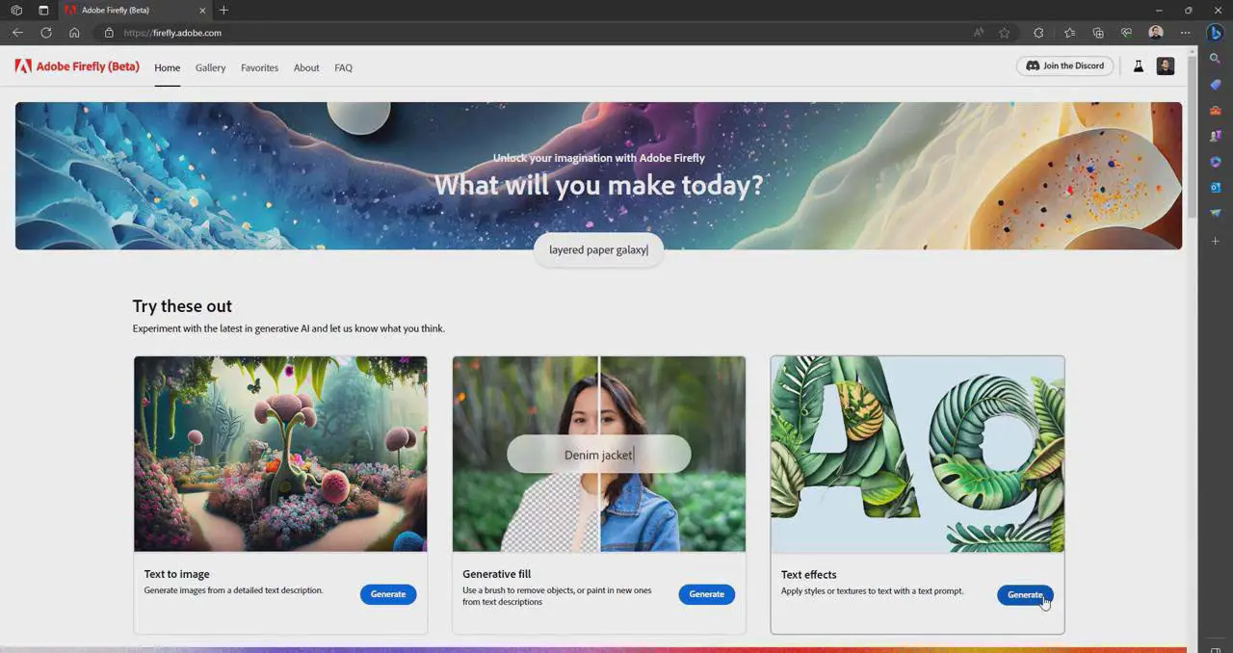
Task: Open the Favorites navigation tab
Action: tap(259, 67)
